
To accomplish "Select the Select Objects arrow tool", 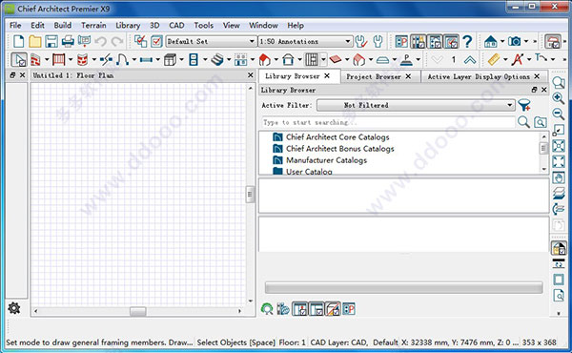I will pos(19,59).
